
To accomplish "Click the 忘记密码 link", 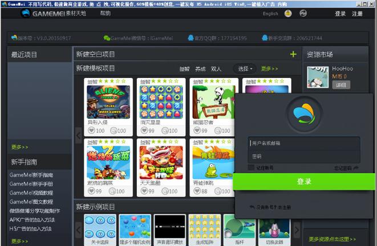I will pyautogui.click(x=346, y=168).
